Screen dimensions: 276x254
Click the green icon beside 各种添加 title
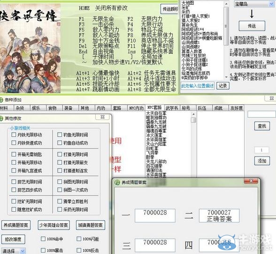click(x=1, y=100)
